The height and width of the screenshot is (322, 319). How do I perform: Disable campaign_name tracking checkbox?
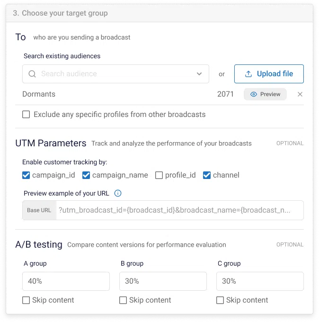(86, 175)
